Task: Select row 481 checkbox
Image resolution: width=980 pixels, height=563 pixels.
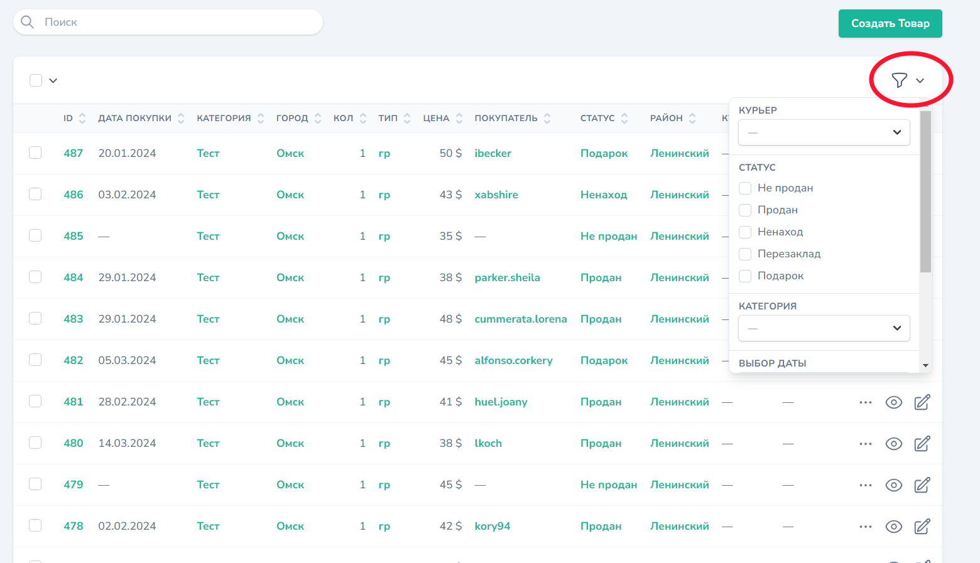Action: click(x=35, y=401)
